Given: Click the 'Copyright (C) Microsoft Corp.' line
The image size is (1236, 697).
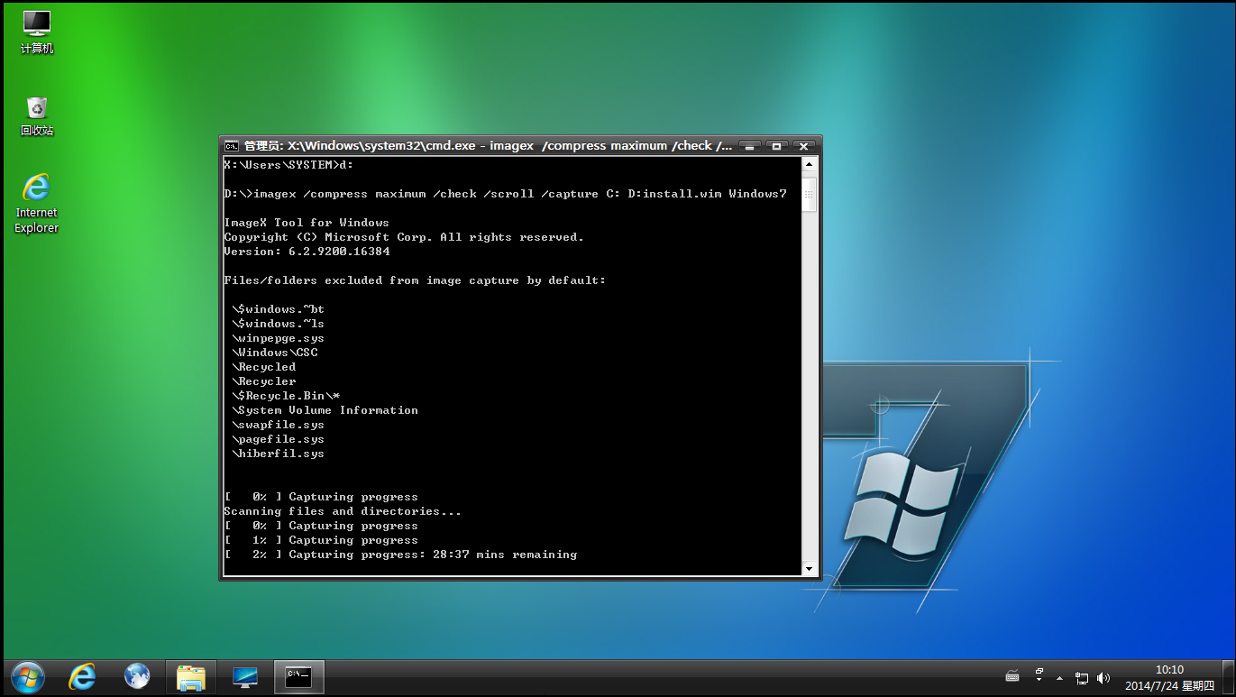Looking at the screenshot, I should (404, 237).
